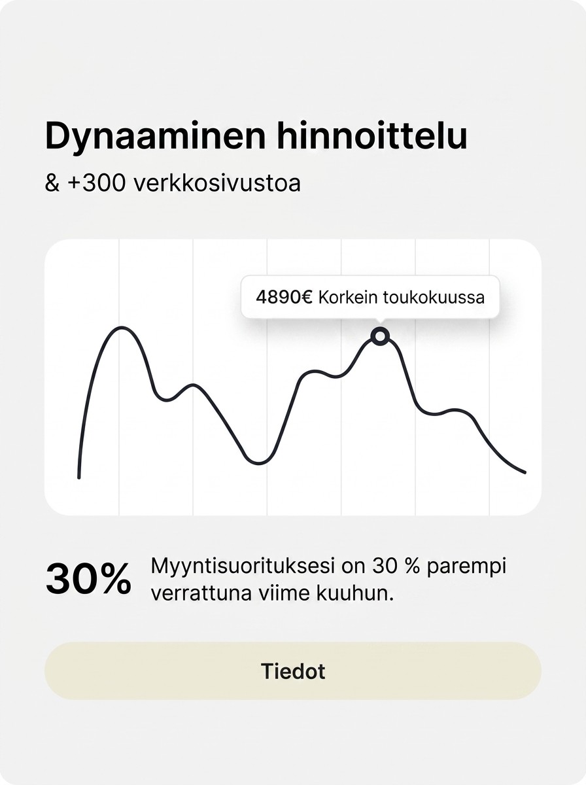Screen dimensions: 586x785
Task: Click the end point of the chart line
Action: 524,472
